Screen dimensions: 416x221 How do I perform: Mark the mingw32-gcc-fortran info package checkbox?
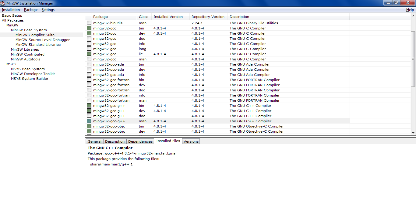coord(89,95)
